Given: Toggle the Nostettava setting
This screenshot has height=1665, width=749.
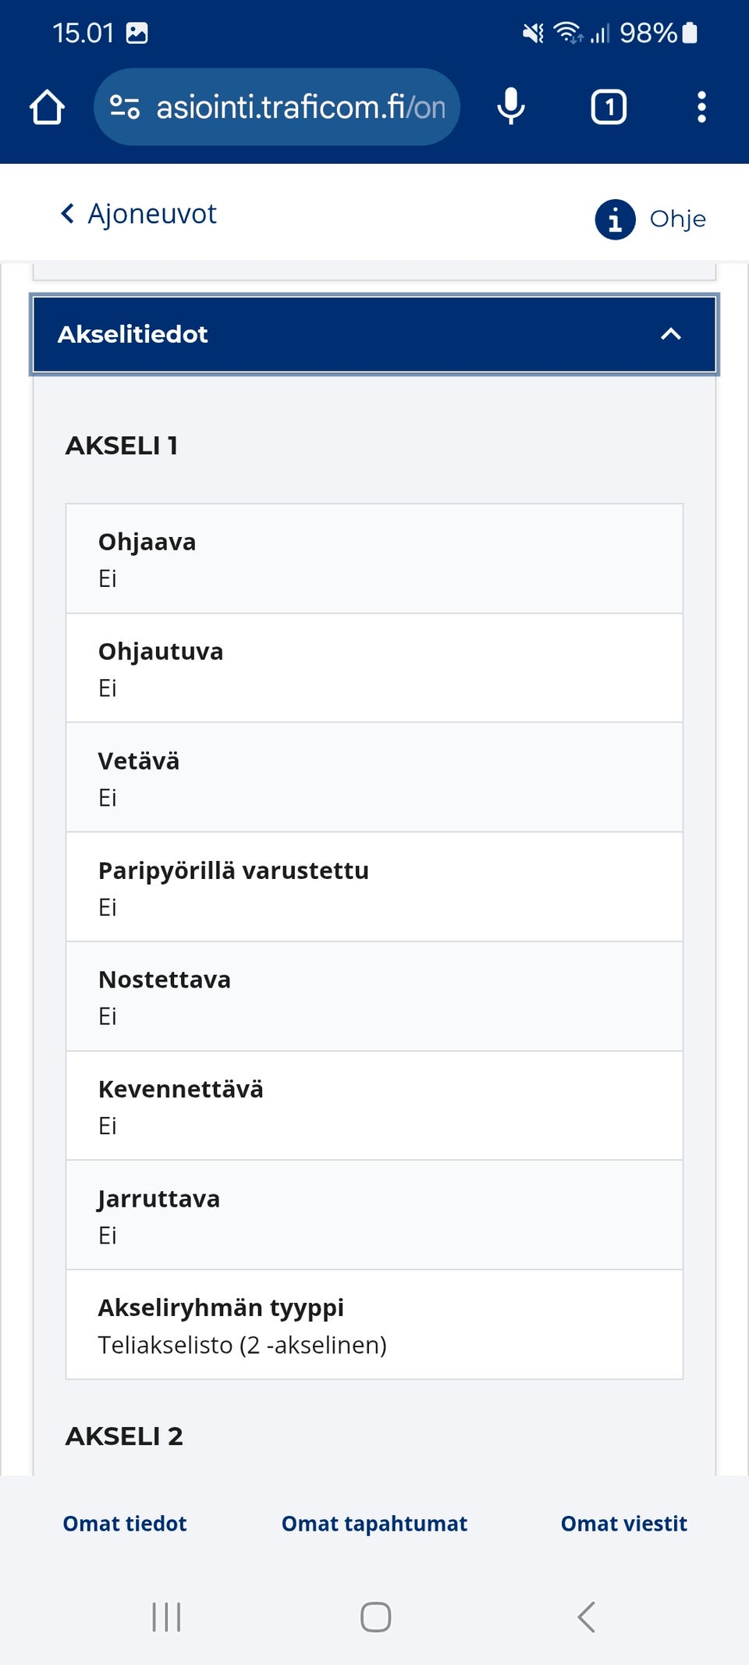Looking at the screenshot, I should [374, 995].
